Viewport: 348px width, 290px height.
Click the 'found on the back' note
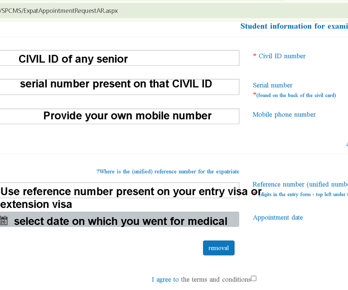point(296,95)
